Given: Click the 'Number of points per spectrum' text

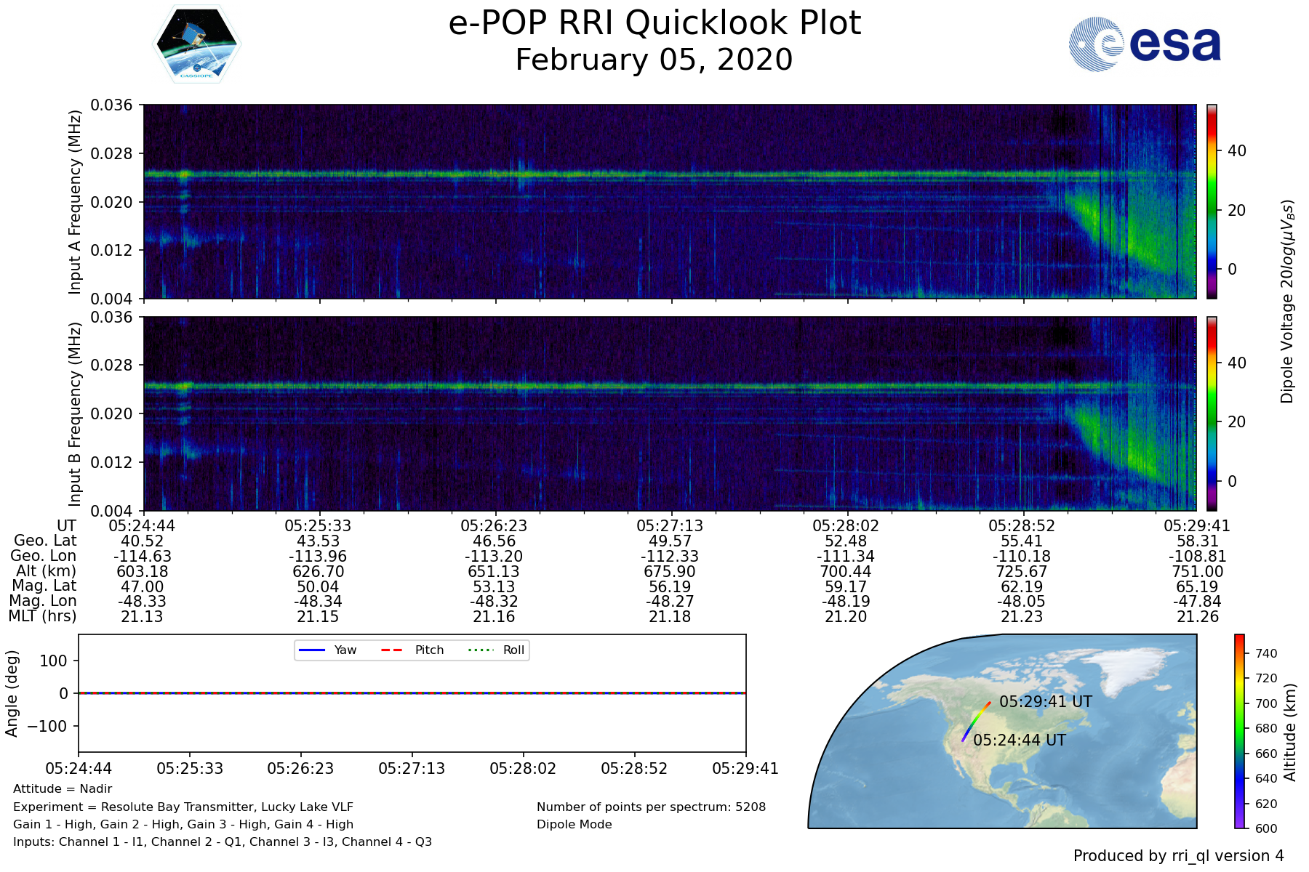Looking at the screenshot, I should pyautogui.click(x=651, y=807).
